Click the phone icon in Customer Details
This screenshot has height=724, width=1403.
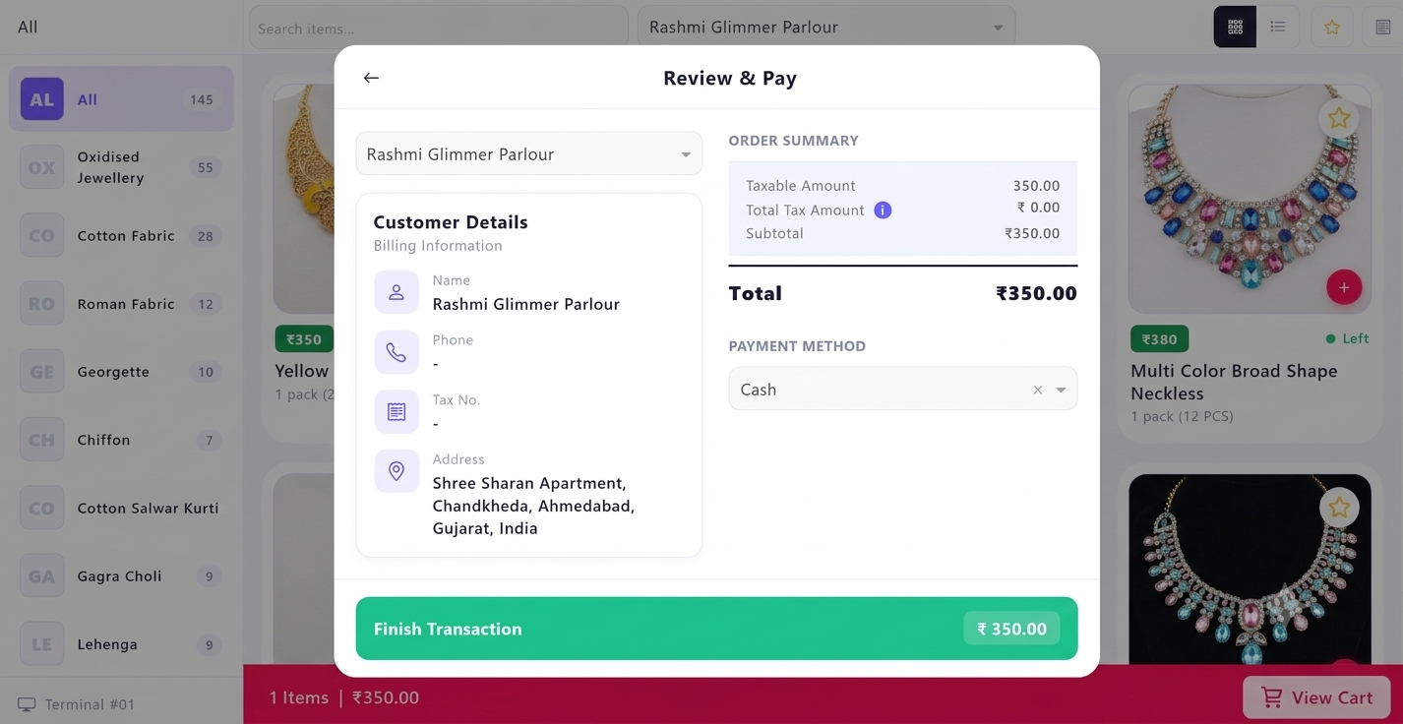(396, 352)
